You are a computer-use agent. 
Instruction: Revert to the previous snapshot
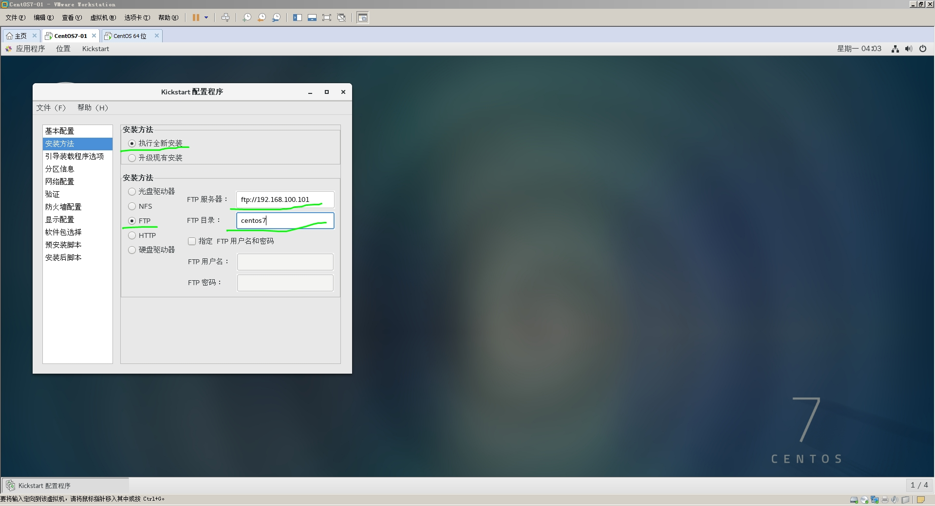262,18
